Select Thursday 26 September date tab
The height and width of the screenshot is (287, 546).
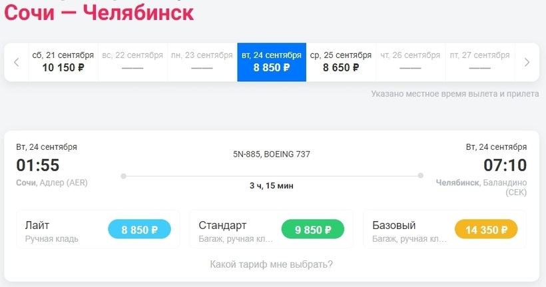coord(410,62)
